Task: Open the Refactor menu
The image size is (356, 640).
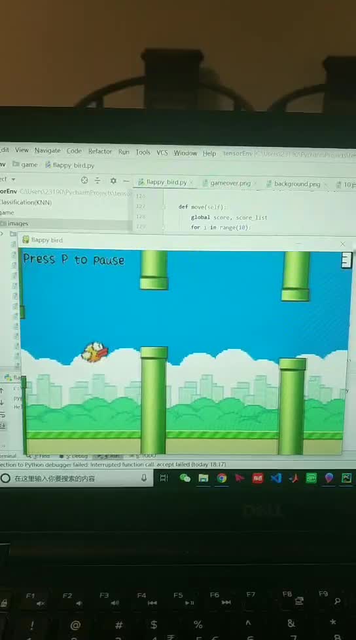Action: pos(99,151)
